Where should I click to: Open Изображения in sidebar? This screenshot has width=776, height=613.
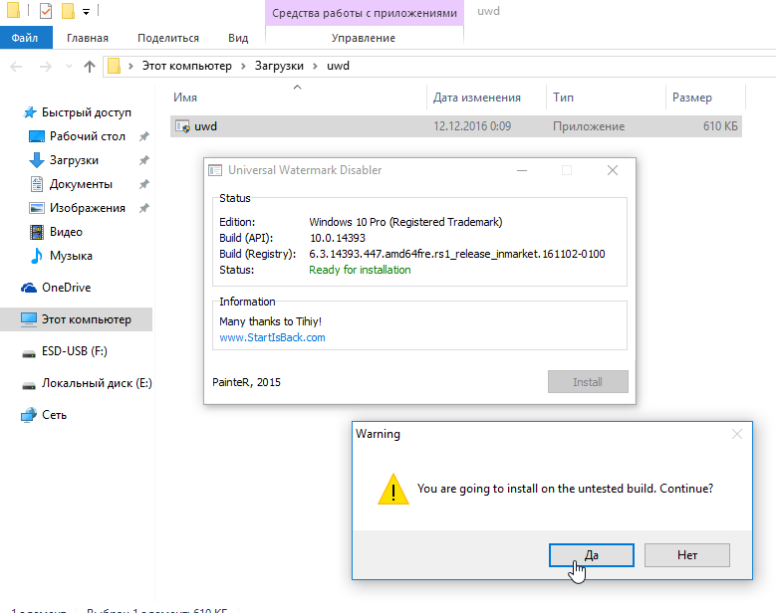pos(88,208)
